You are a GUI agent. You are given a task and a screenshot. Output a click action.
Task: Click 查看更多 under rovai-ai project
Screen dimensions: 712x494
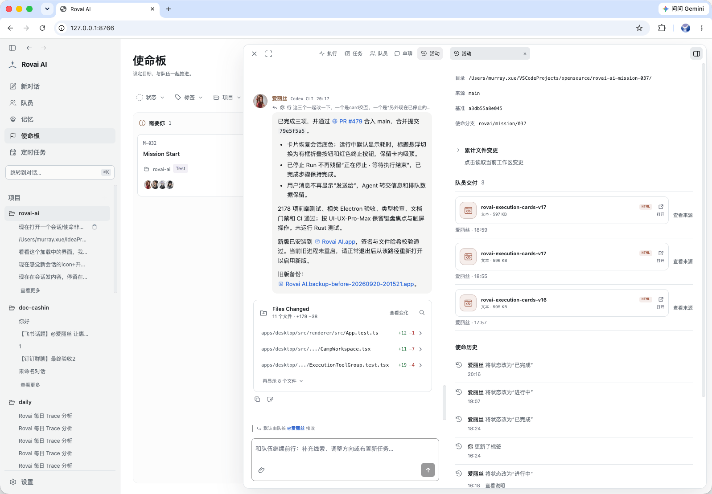[30, 290]
